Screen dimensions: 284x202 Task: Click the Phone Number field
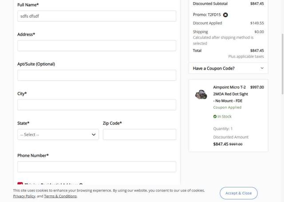pyautogui.click(x=97, y=166)
